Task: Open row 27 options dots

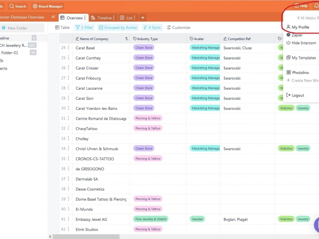Action: (x=68, y=78)
